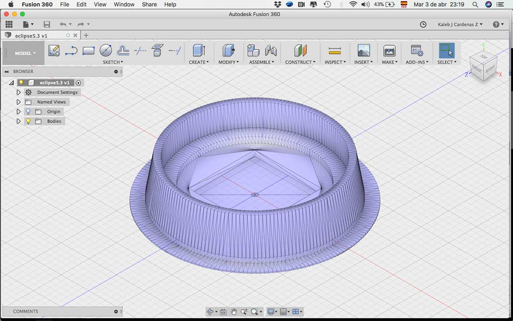
Task: Undo with the left arrow icon
Action: click(x=63, y=24)
